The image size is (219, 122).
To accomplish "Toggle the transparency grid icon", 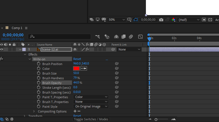I will (x=210, y=20).
